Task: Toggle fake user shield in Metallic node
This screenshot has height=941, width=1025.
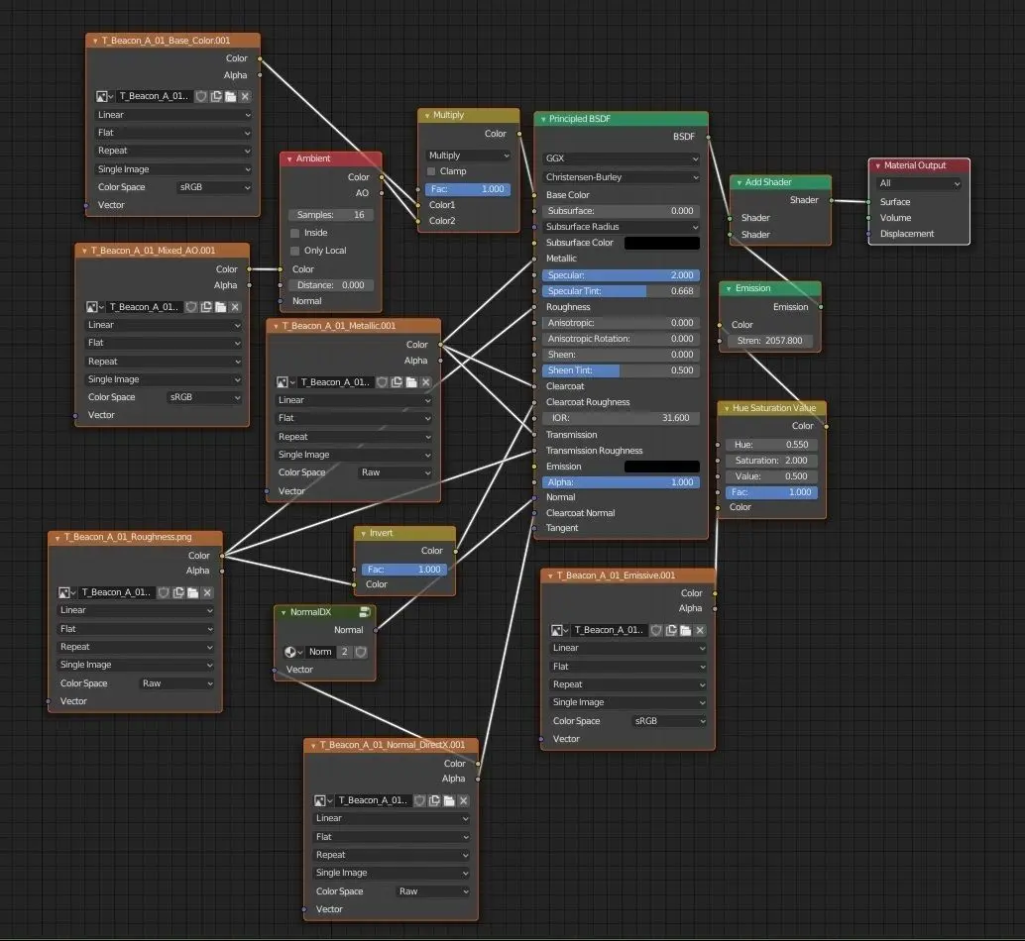Action: 382,382
